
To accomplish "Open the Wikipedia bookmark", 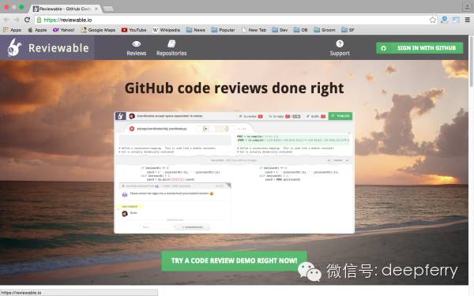I will tap(166, 30).
